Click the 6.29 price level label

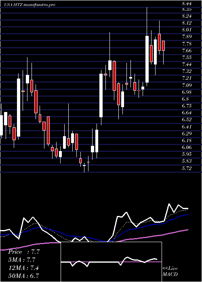click(187, 133)
